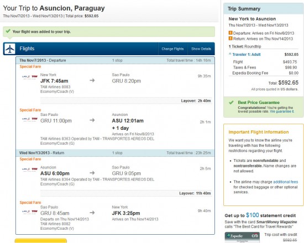Viewport: 304px width, 243px height.
Task: Click the 'Wed Nov/13/2013 - Return' header
Action: point(41,152)
